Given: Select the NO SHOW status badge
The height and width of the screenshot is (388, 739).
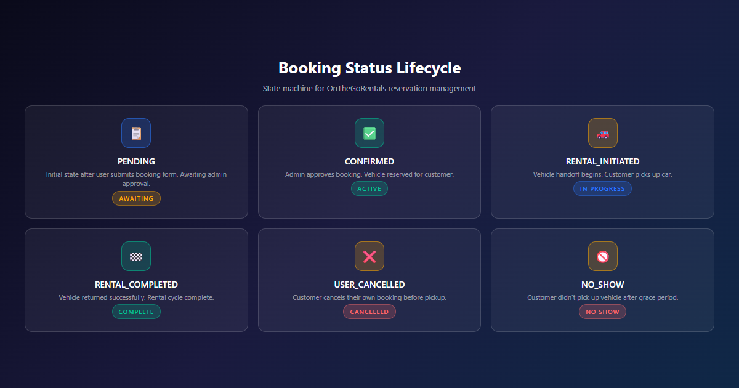Looking at the screenshot, I should click(602, 312).
